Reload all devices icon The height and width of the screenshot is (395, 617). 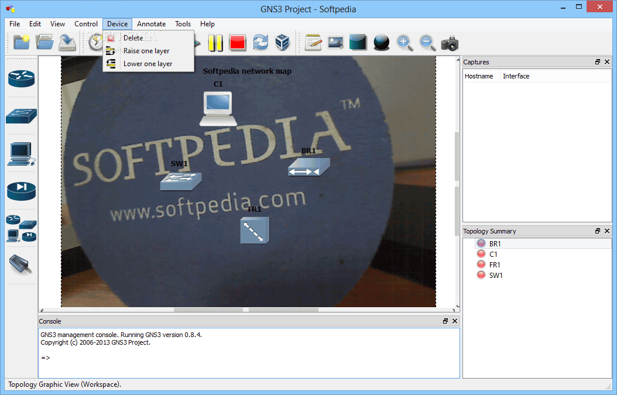(260, 43)
